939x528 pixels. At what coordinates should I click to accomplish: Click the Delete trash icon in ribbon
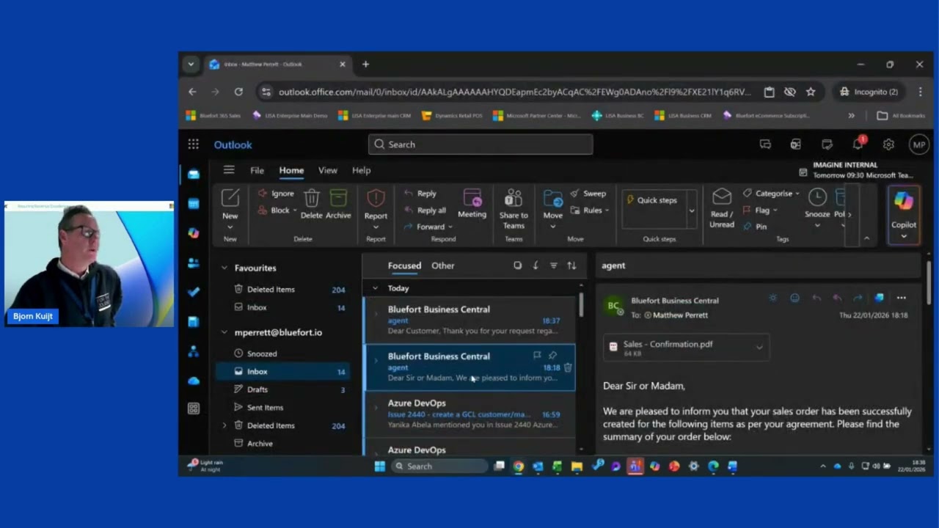[x=311, y=205]
